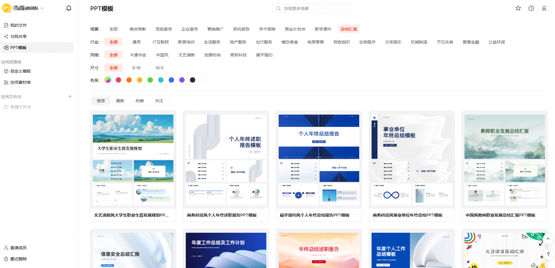Image resolution: width=555 pixels, height=268 pixels.
Task: Choose 教育培训 industry filter
Action: click(186, 42)
